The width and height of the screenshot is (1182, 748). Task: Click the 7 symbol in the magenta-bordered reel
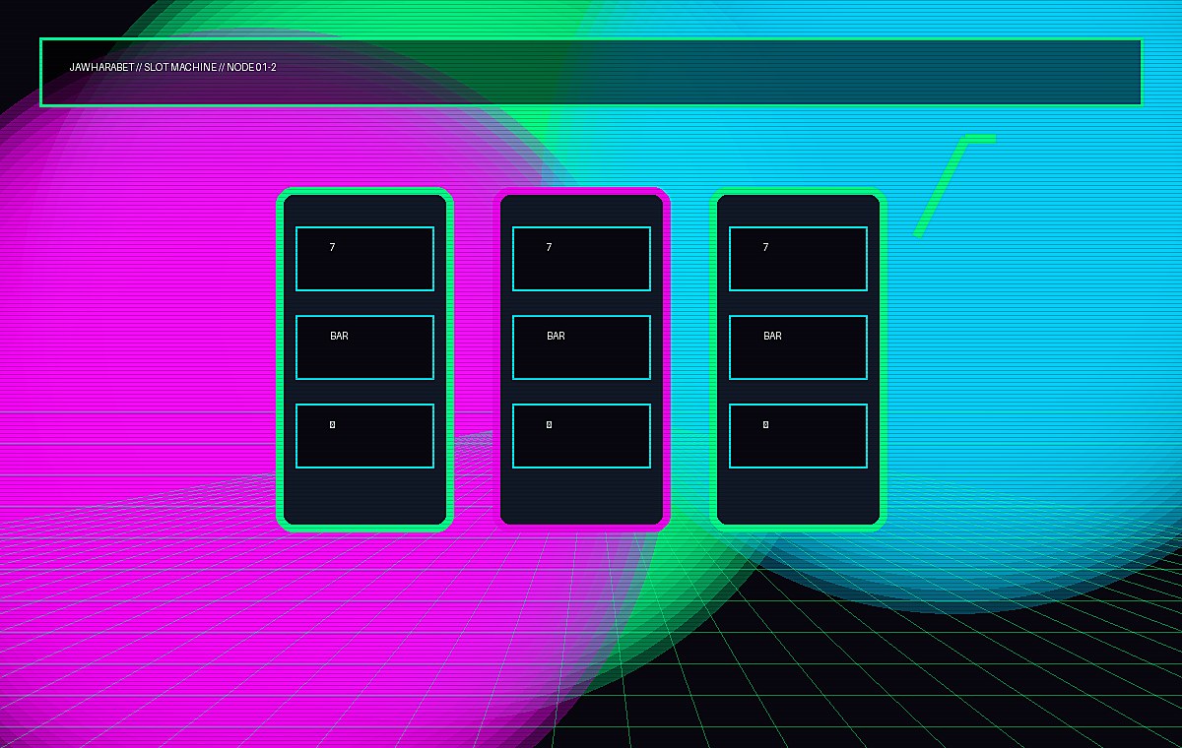click(581, 259)
